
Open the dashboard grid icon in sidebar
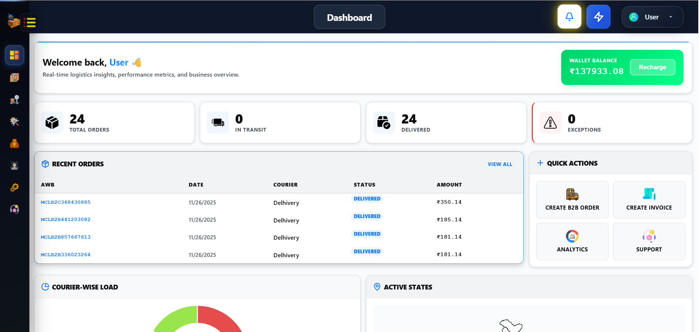coord(14,55)
